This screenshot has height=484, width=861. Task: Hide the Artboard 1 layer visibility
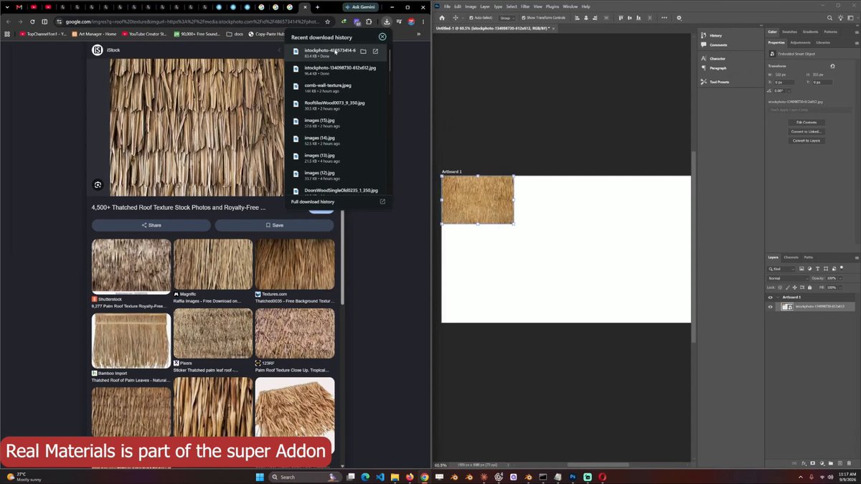[771, 297]
